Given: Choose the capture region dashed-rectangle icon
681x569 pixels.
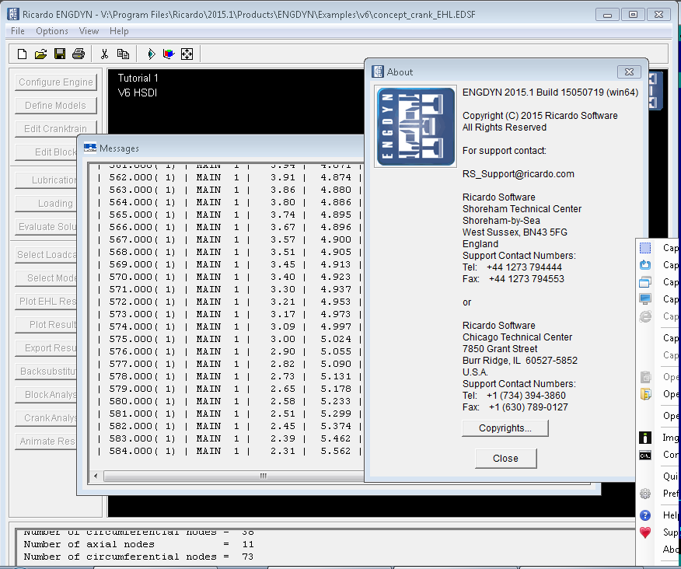Looking at the screenshot, I should click(x=645, y=248).
